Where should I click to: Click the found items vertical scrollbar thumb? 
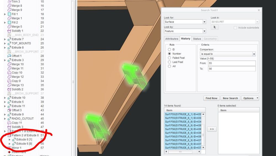click(203, 135)
